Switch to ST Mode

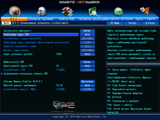[115, 23]
